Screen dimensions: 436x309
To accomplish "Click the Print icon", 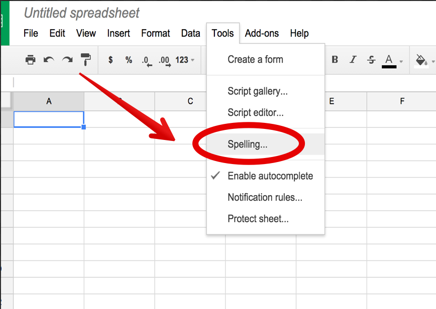I will pos(31,59).
